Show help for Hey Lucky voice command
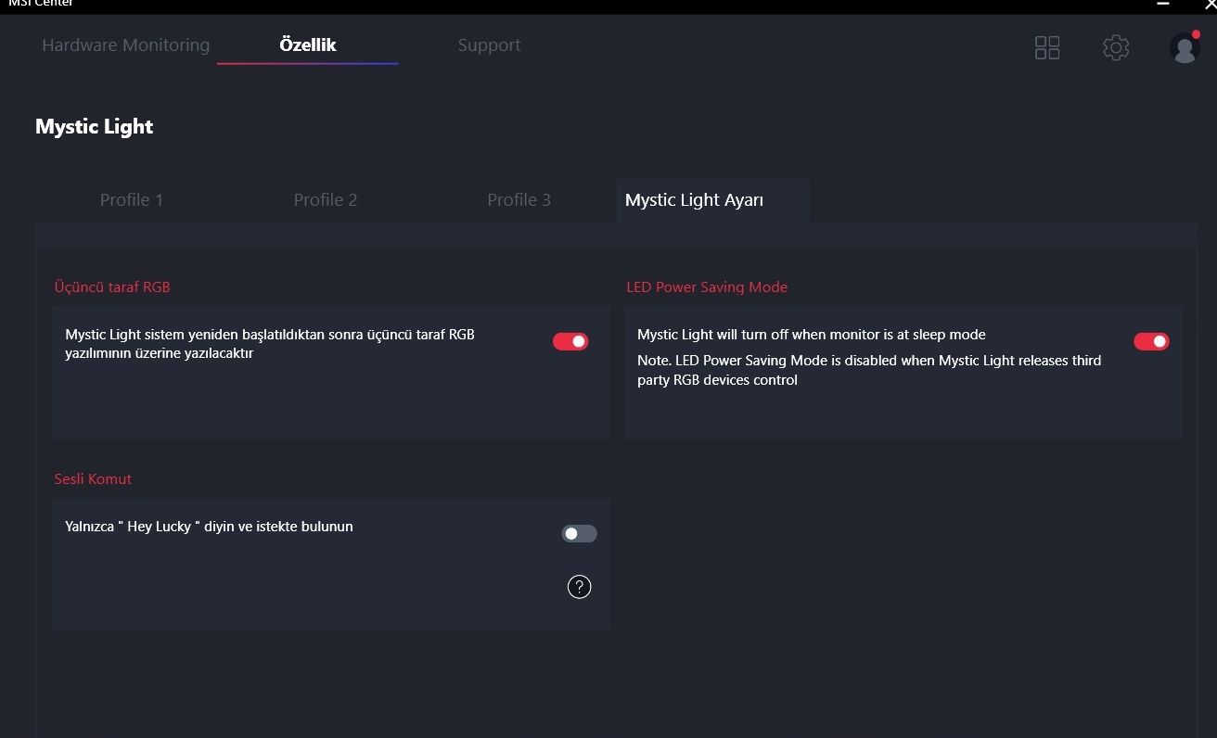 click(579, 586)
